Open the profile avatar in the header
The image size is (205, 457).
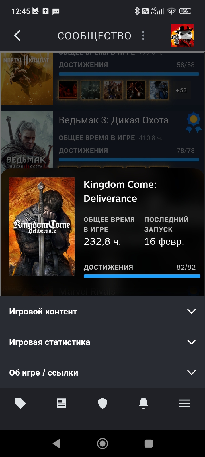pos(182,35)
